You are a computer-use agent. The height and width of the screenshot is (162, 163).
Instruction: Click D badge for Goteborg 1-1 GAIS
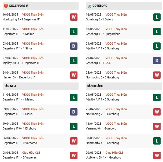tap(157, 61)
